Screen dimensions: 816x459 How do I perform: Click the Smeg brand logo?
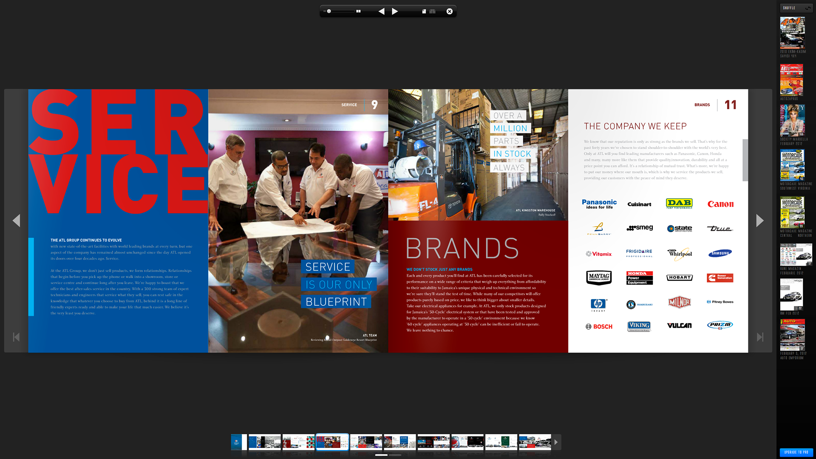click(x=640, y=228)
